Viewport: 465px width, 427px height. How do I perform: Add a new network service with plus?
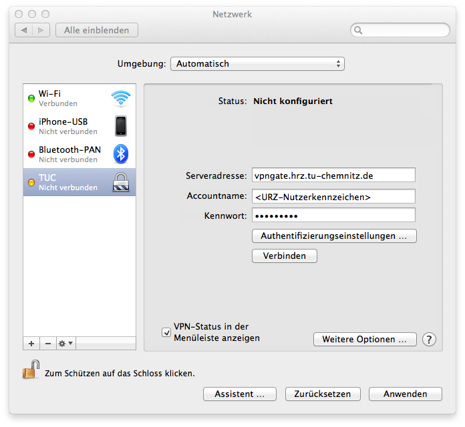tap(31, 343)
